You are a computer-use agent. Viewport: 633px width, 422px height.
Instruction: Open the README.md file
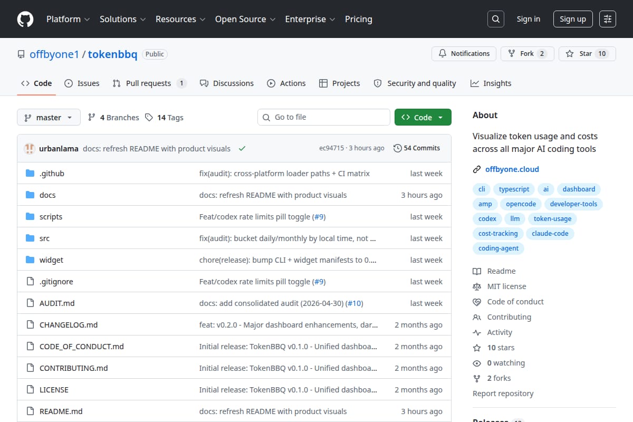click(x=61, y=411)
